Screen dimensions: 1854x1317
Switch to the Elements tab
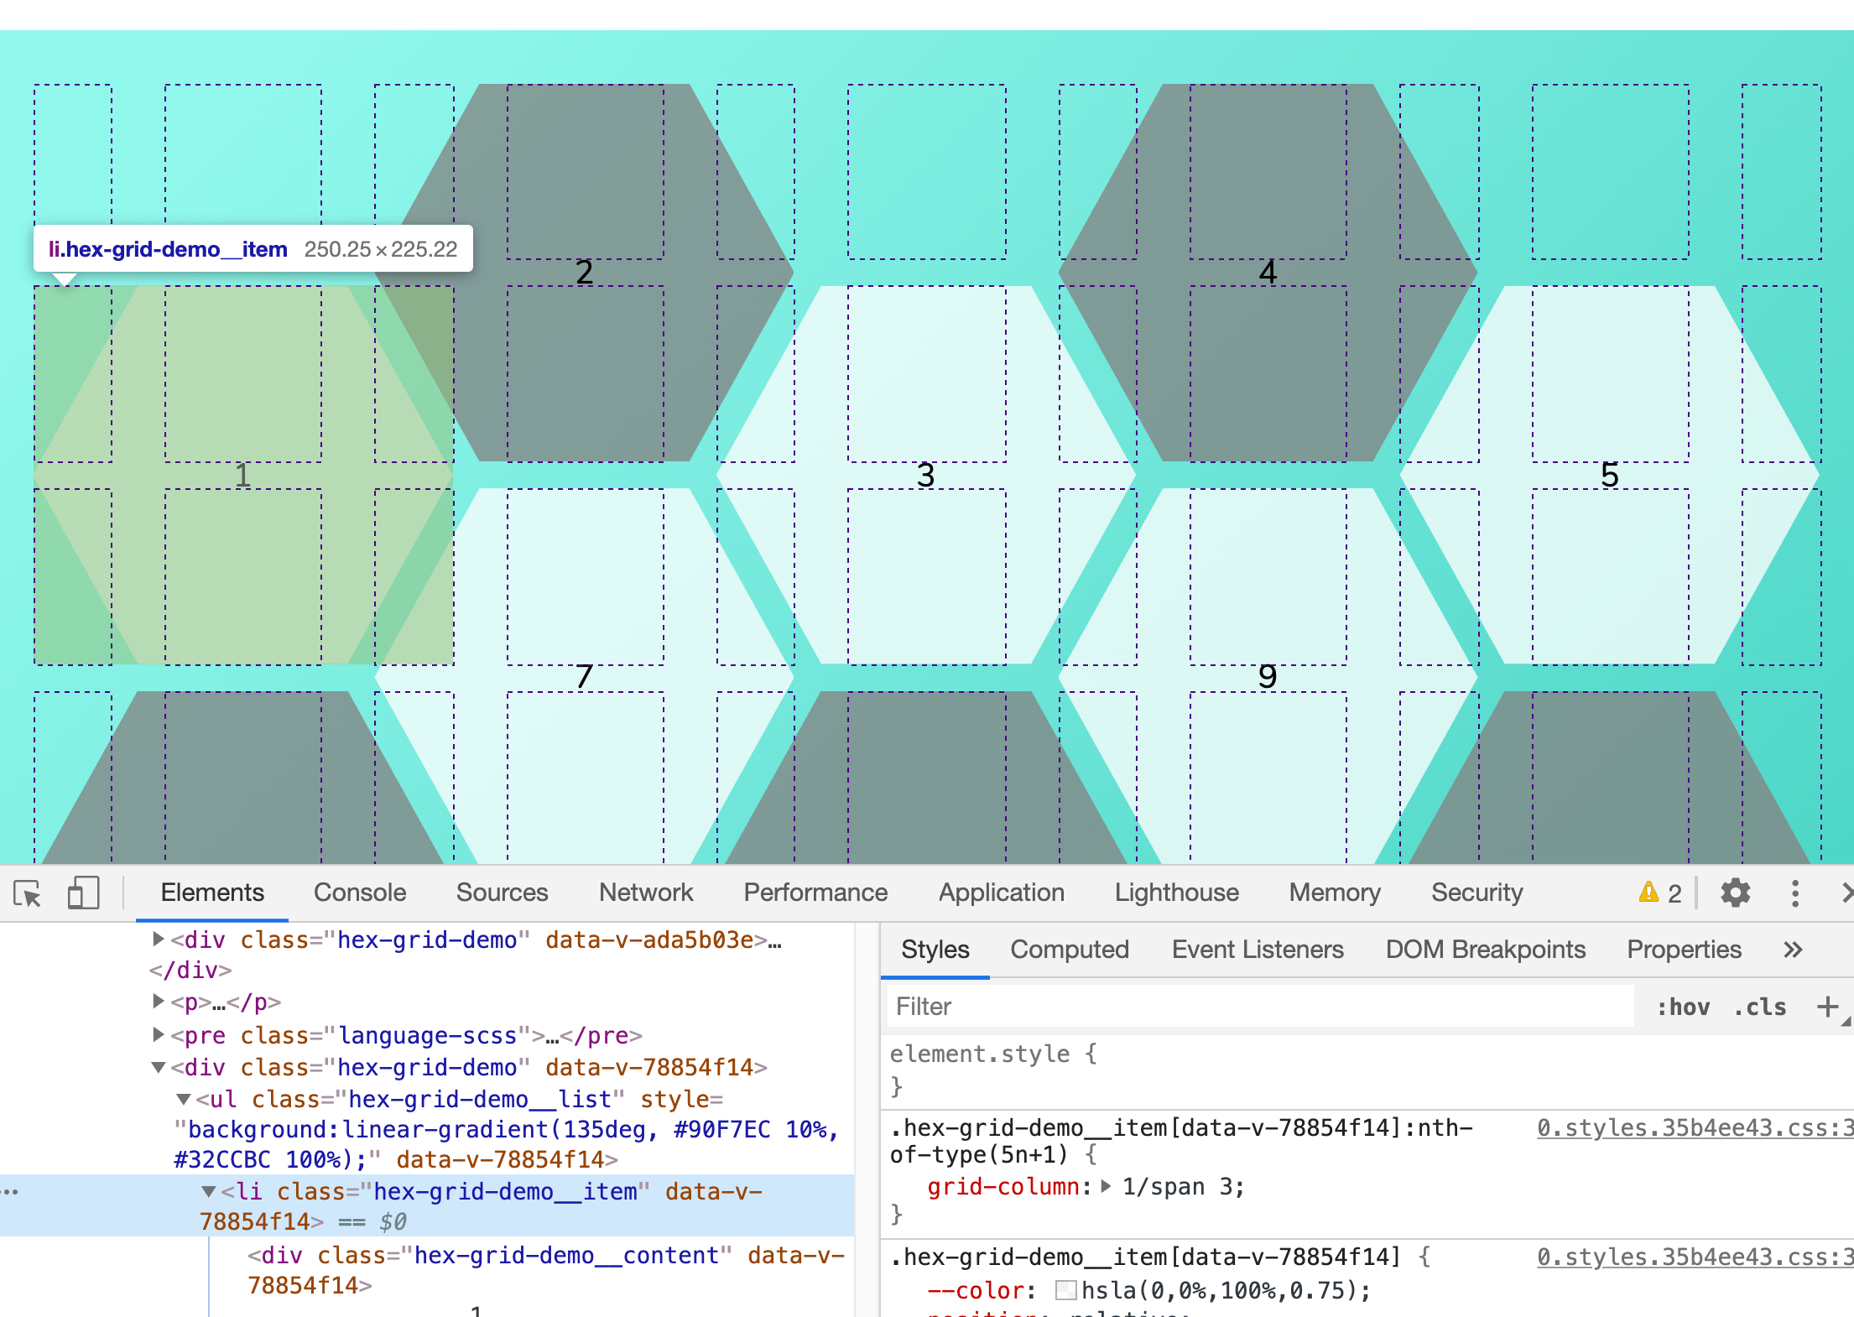tap(212, 893)
